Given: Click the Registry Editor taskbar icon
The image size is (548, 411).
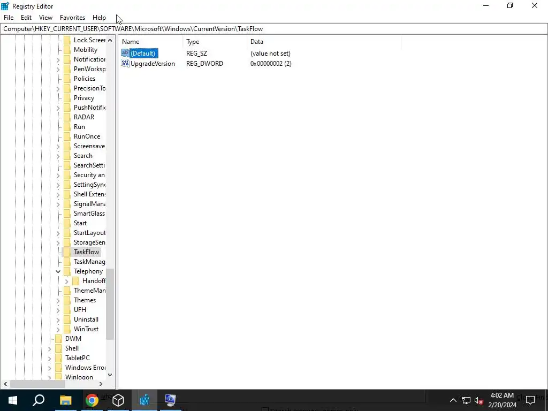Looking at the screenshot, I should click(144, 400).
